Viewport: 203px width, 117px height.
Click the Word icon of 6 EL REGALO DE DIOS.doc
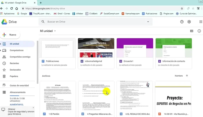tap(121, 114)
